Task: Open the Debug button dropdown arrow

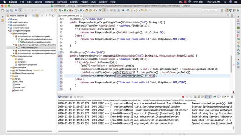Action: click(62, 10)
